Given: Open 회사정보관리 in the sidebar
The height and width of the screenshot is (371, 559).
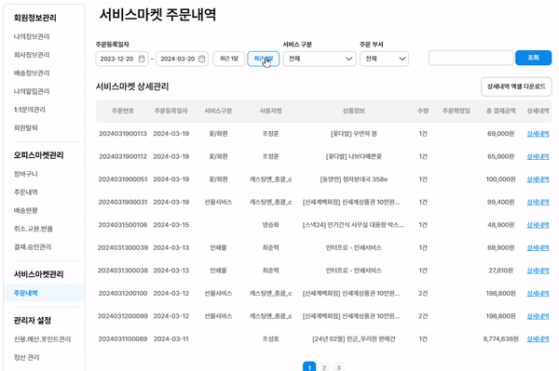Looking at the screenshot, I should [32, 55].
